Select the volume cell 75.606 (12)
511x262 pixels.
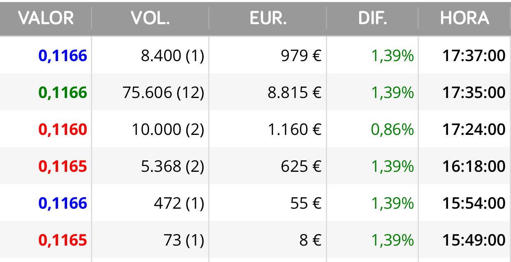(x=163, y=93)
